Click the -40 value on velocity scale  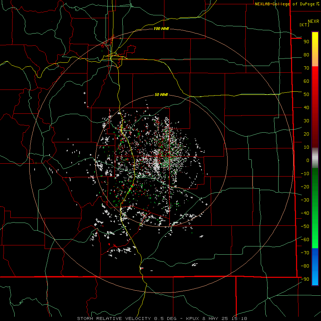(x=305, y=213)
